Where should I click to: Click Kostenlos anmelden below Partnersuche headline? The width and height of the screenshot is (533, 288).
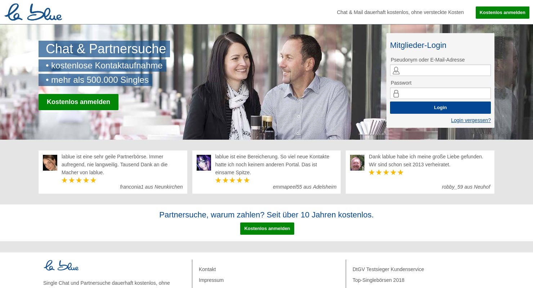(267, 229)
